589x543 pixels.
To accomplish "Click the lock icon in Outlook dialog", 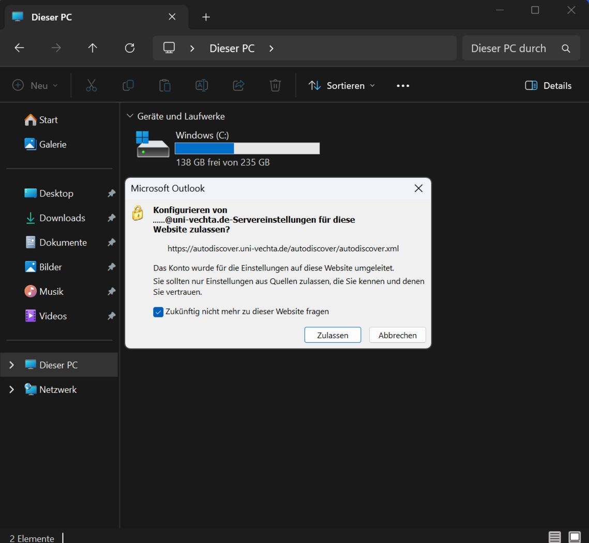I will (x=138, y=213).
